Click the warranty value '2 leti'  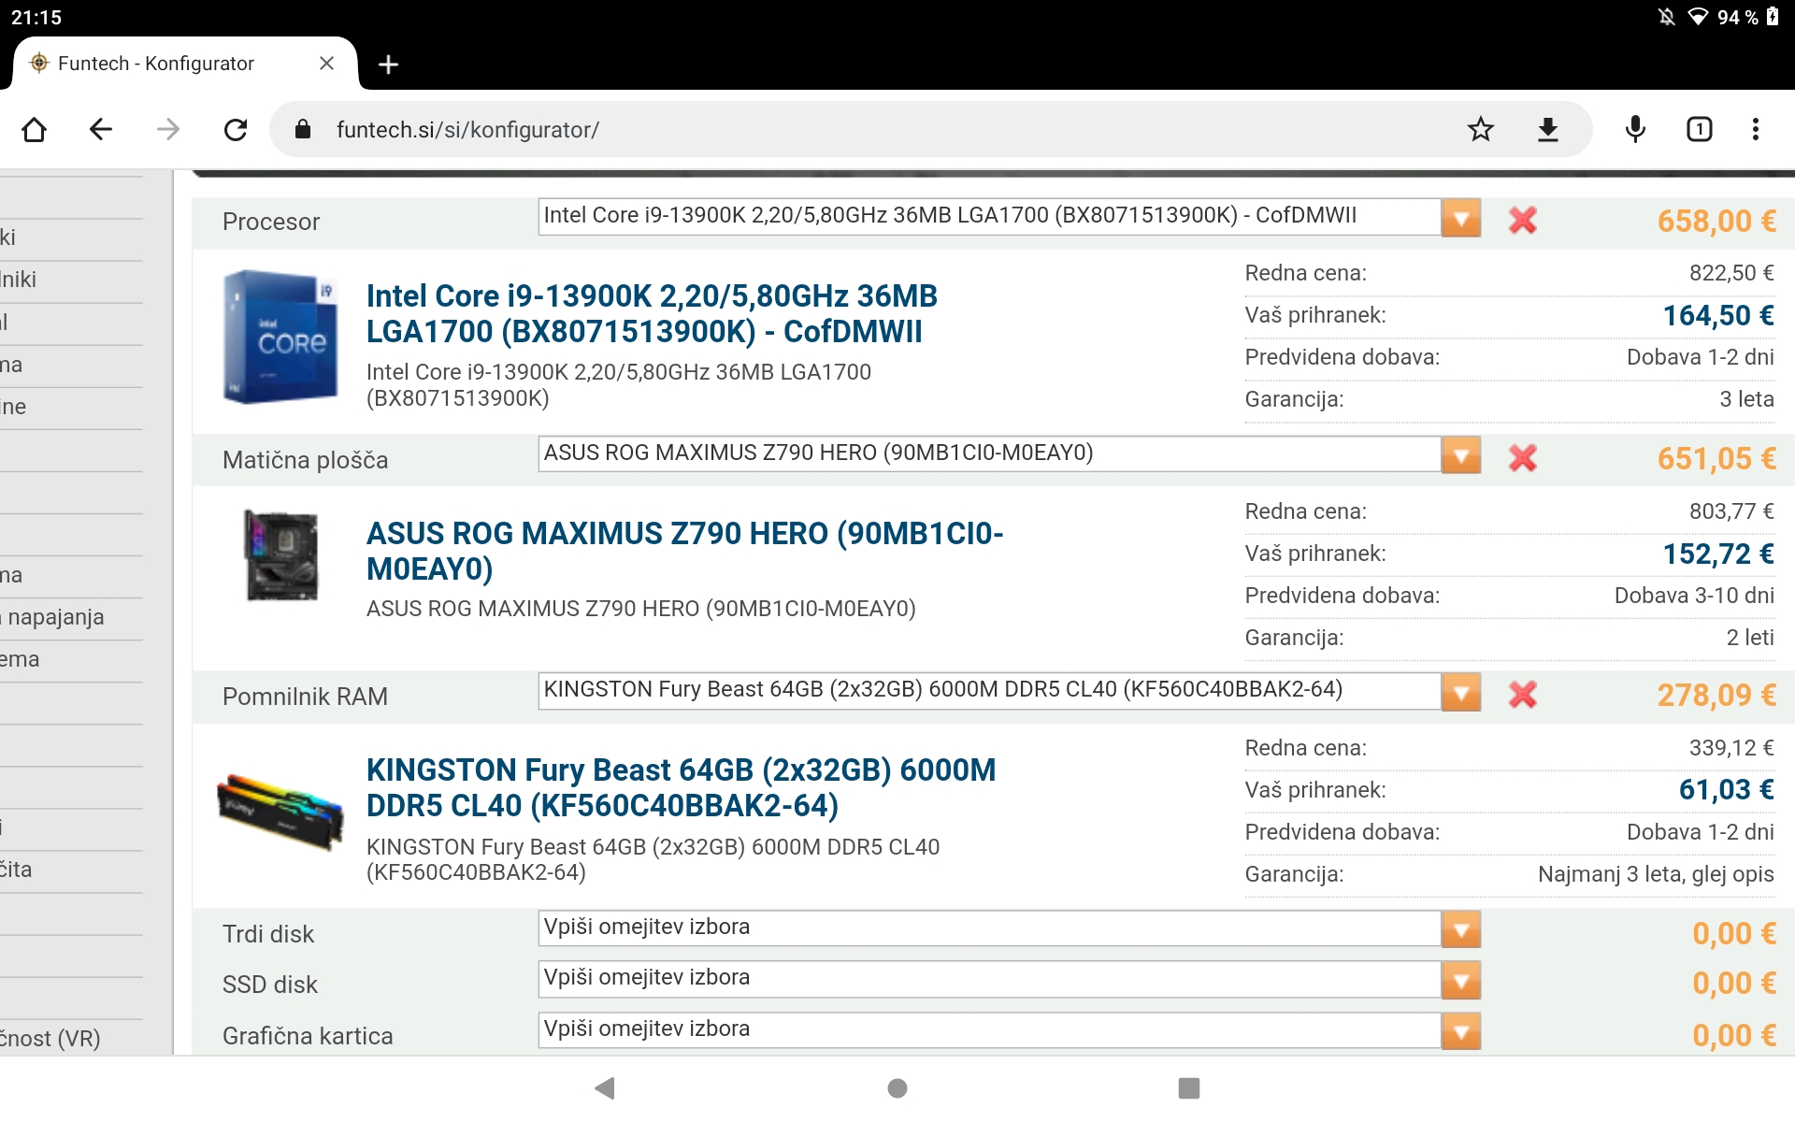(x=1750, y=638)
